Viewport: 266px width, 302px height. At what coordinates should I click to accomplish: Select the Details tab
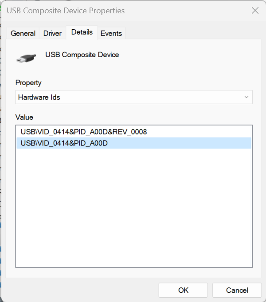[82, 32]
